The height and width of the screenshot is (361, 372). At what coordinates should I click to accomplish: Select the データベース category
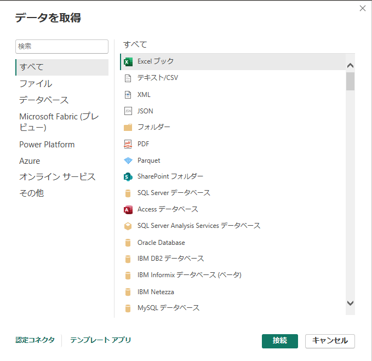pos(44,100)
